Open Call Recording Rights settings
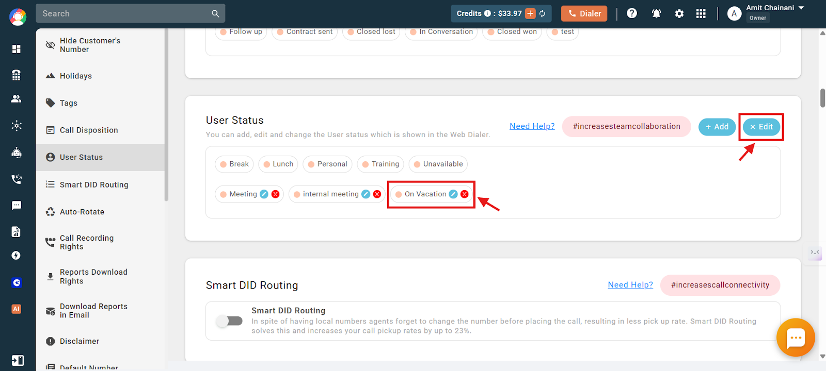The width and height of the screenshot is (826, 371). point(100,242)
